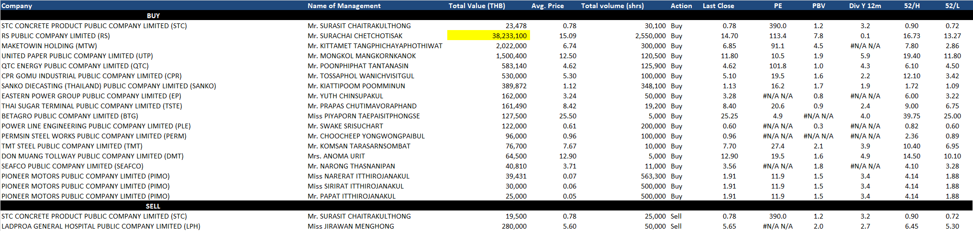The image size is (973, 231).
Task: Click the Last Close column header
Action: point(718,6)
